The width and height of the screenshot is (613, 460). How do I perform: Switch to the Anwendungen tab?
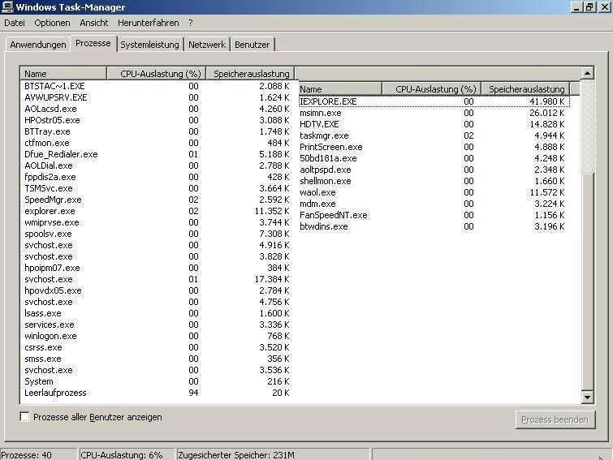[x=38, y=45]
